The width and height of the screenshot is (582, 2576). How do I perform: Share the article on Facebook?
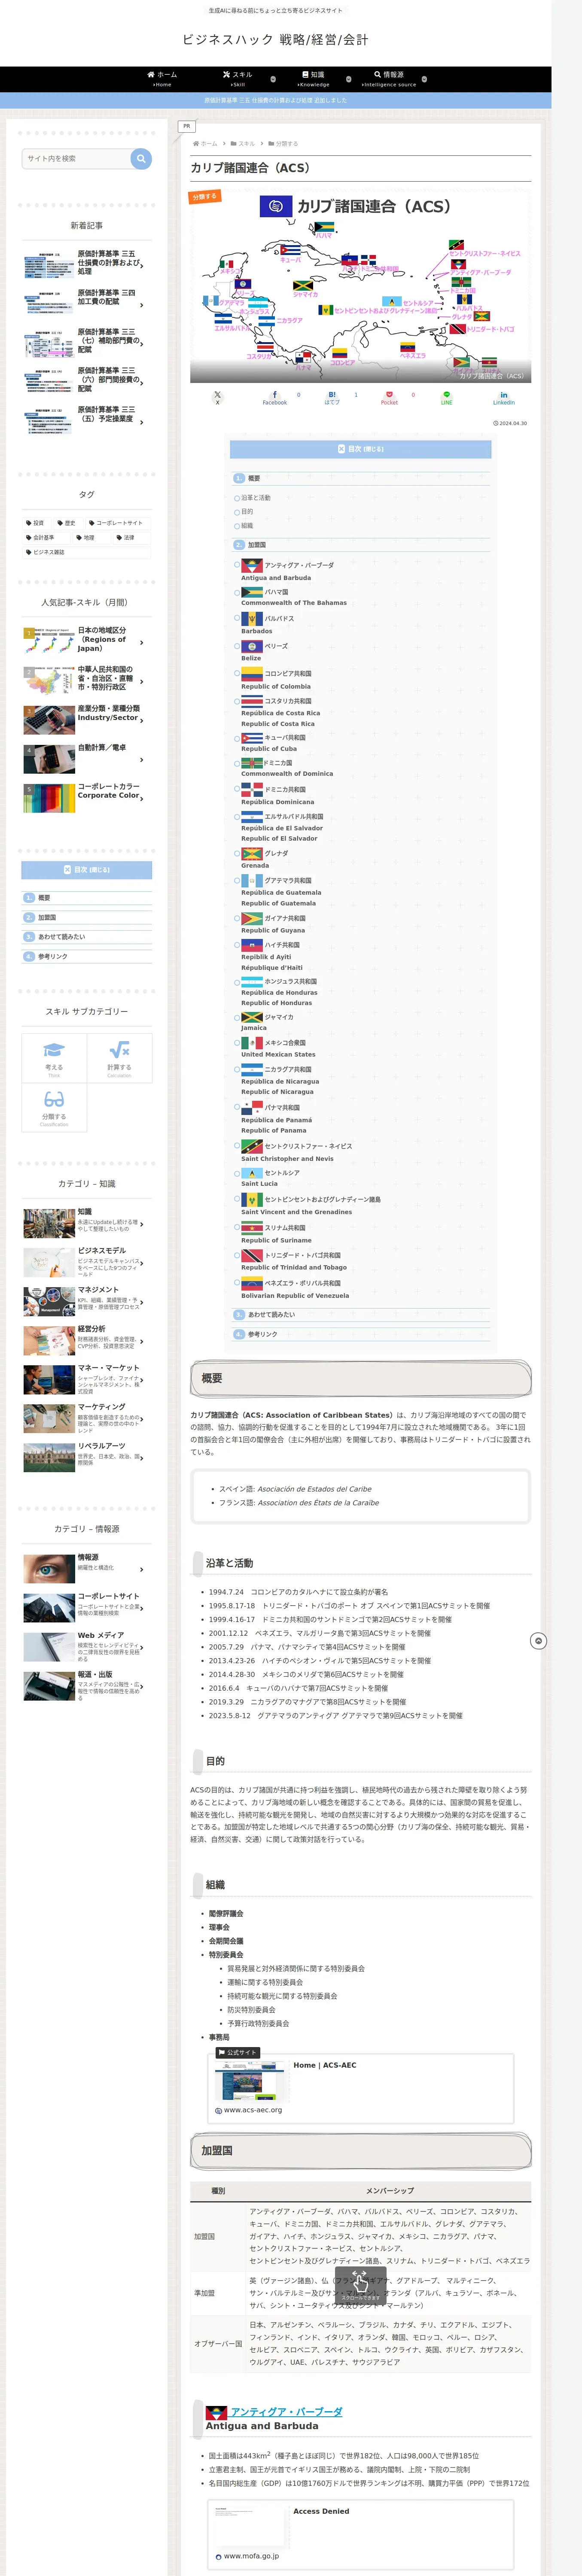(274, 398)
